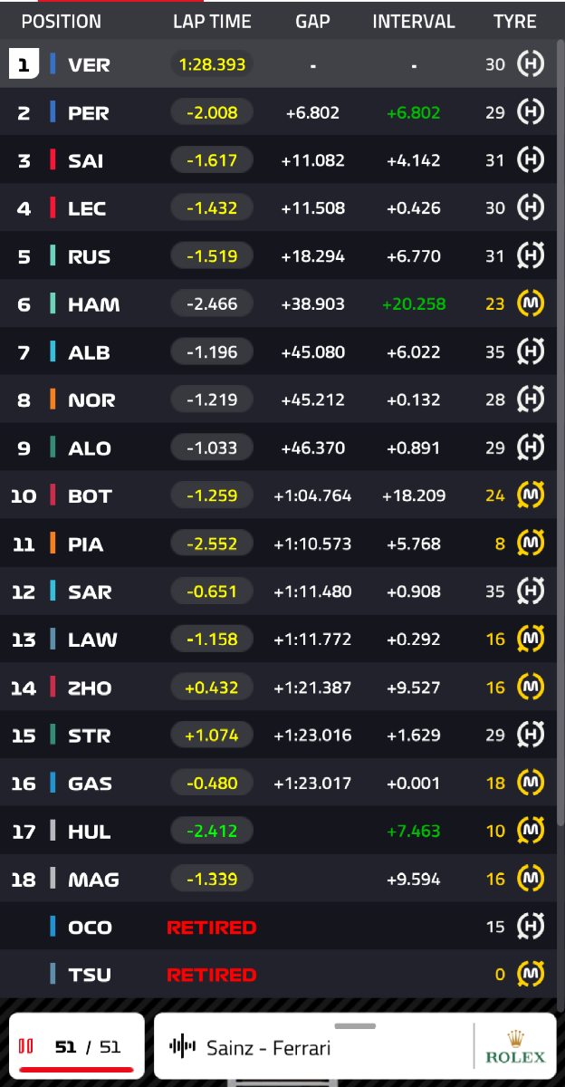Click Tsunoda's medium tyre icon
This screenshot has width=565, height=1087.
[x=530, y=975]
